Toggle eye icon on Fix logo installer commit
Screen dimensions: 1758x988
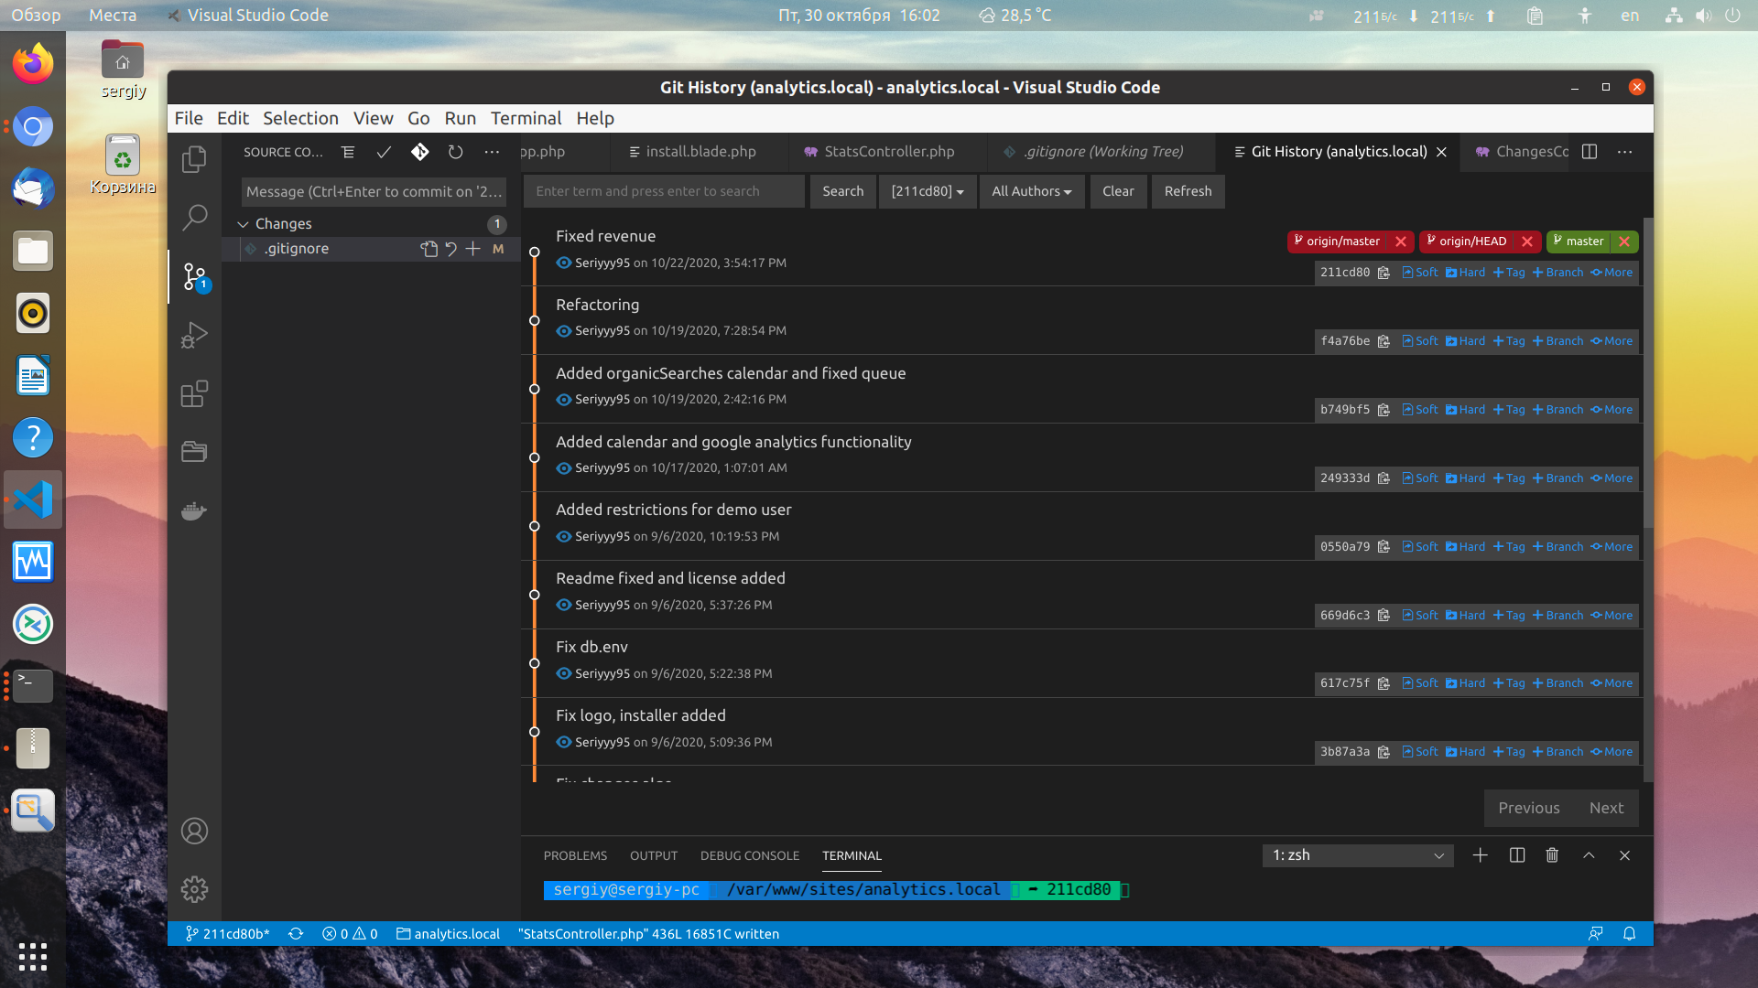(564, 743)
